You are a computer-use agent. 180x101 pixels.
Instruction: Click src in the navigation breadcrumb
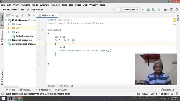22,10
